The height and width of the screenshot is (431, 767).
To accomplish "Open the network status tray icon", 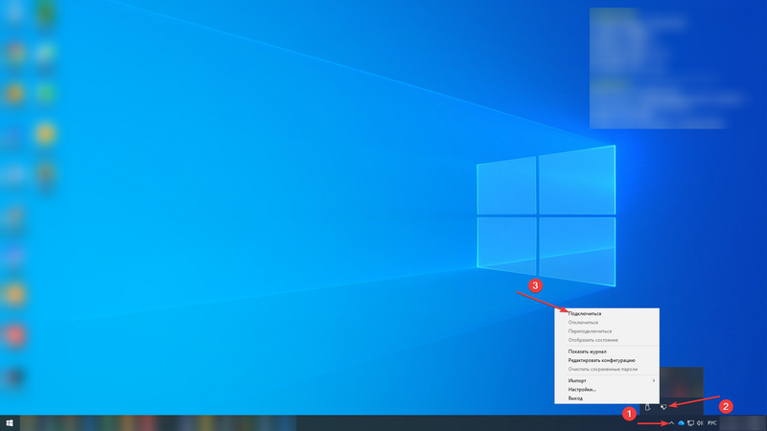I will [690, 422].
